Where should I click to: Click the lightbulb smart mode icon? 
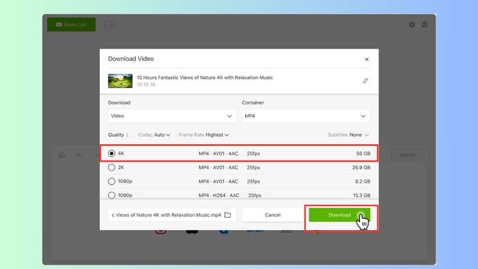click(105, 25)
